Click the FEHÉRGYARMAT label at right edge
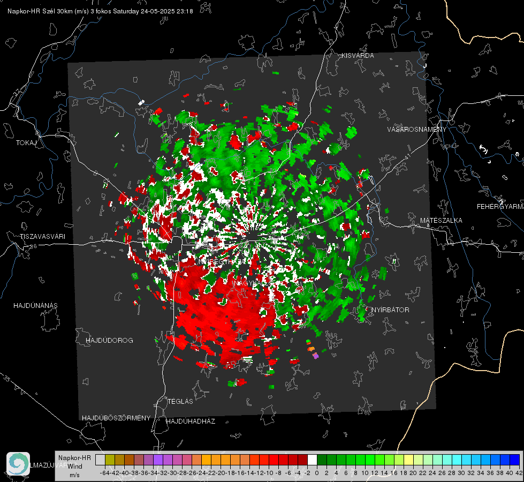524x482 pixels. [500, 207]
